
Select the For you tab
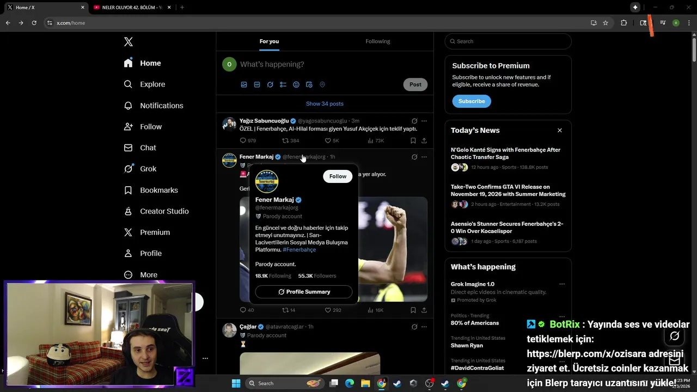tap(269, 41)
